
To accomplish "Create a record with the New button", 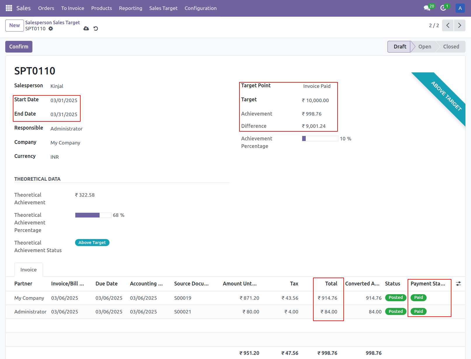I will click(x=14, y=25).
